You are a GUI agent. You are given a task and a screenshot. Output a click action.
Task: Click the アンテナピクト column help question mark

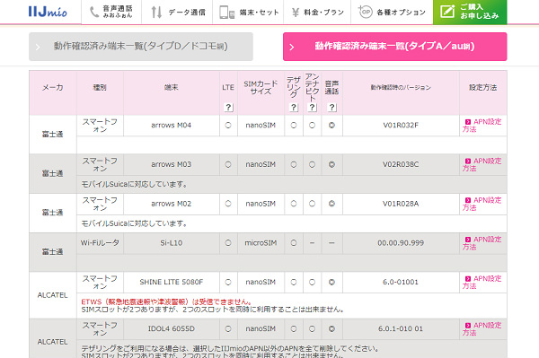[312, 107]
